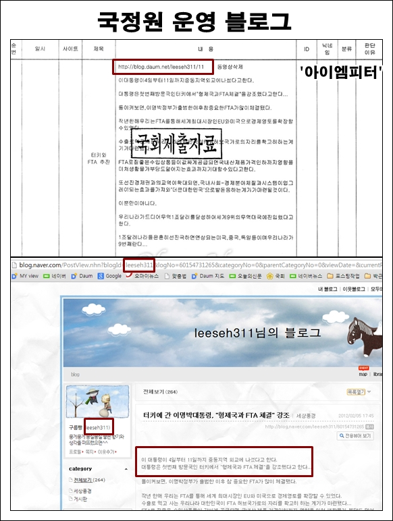
Task: Click the page icon in address bar
Action: tap(14, 265)
